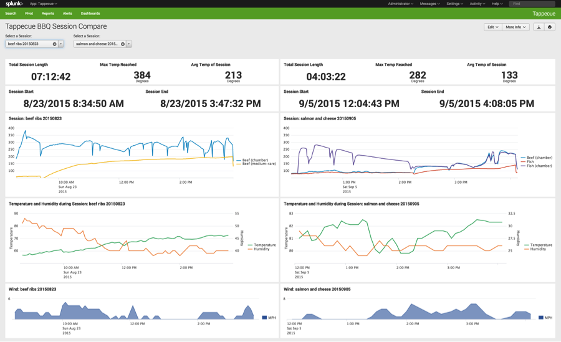Open the Settings menu
Image resolution: width=561 pixels, height=342 pixels.
click(454, 4)
